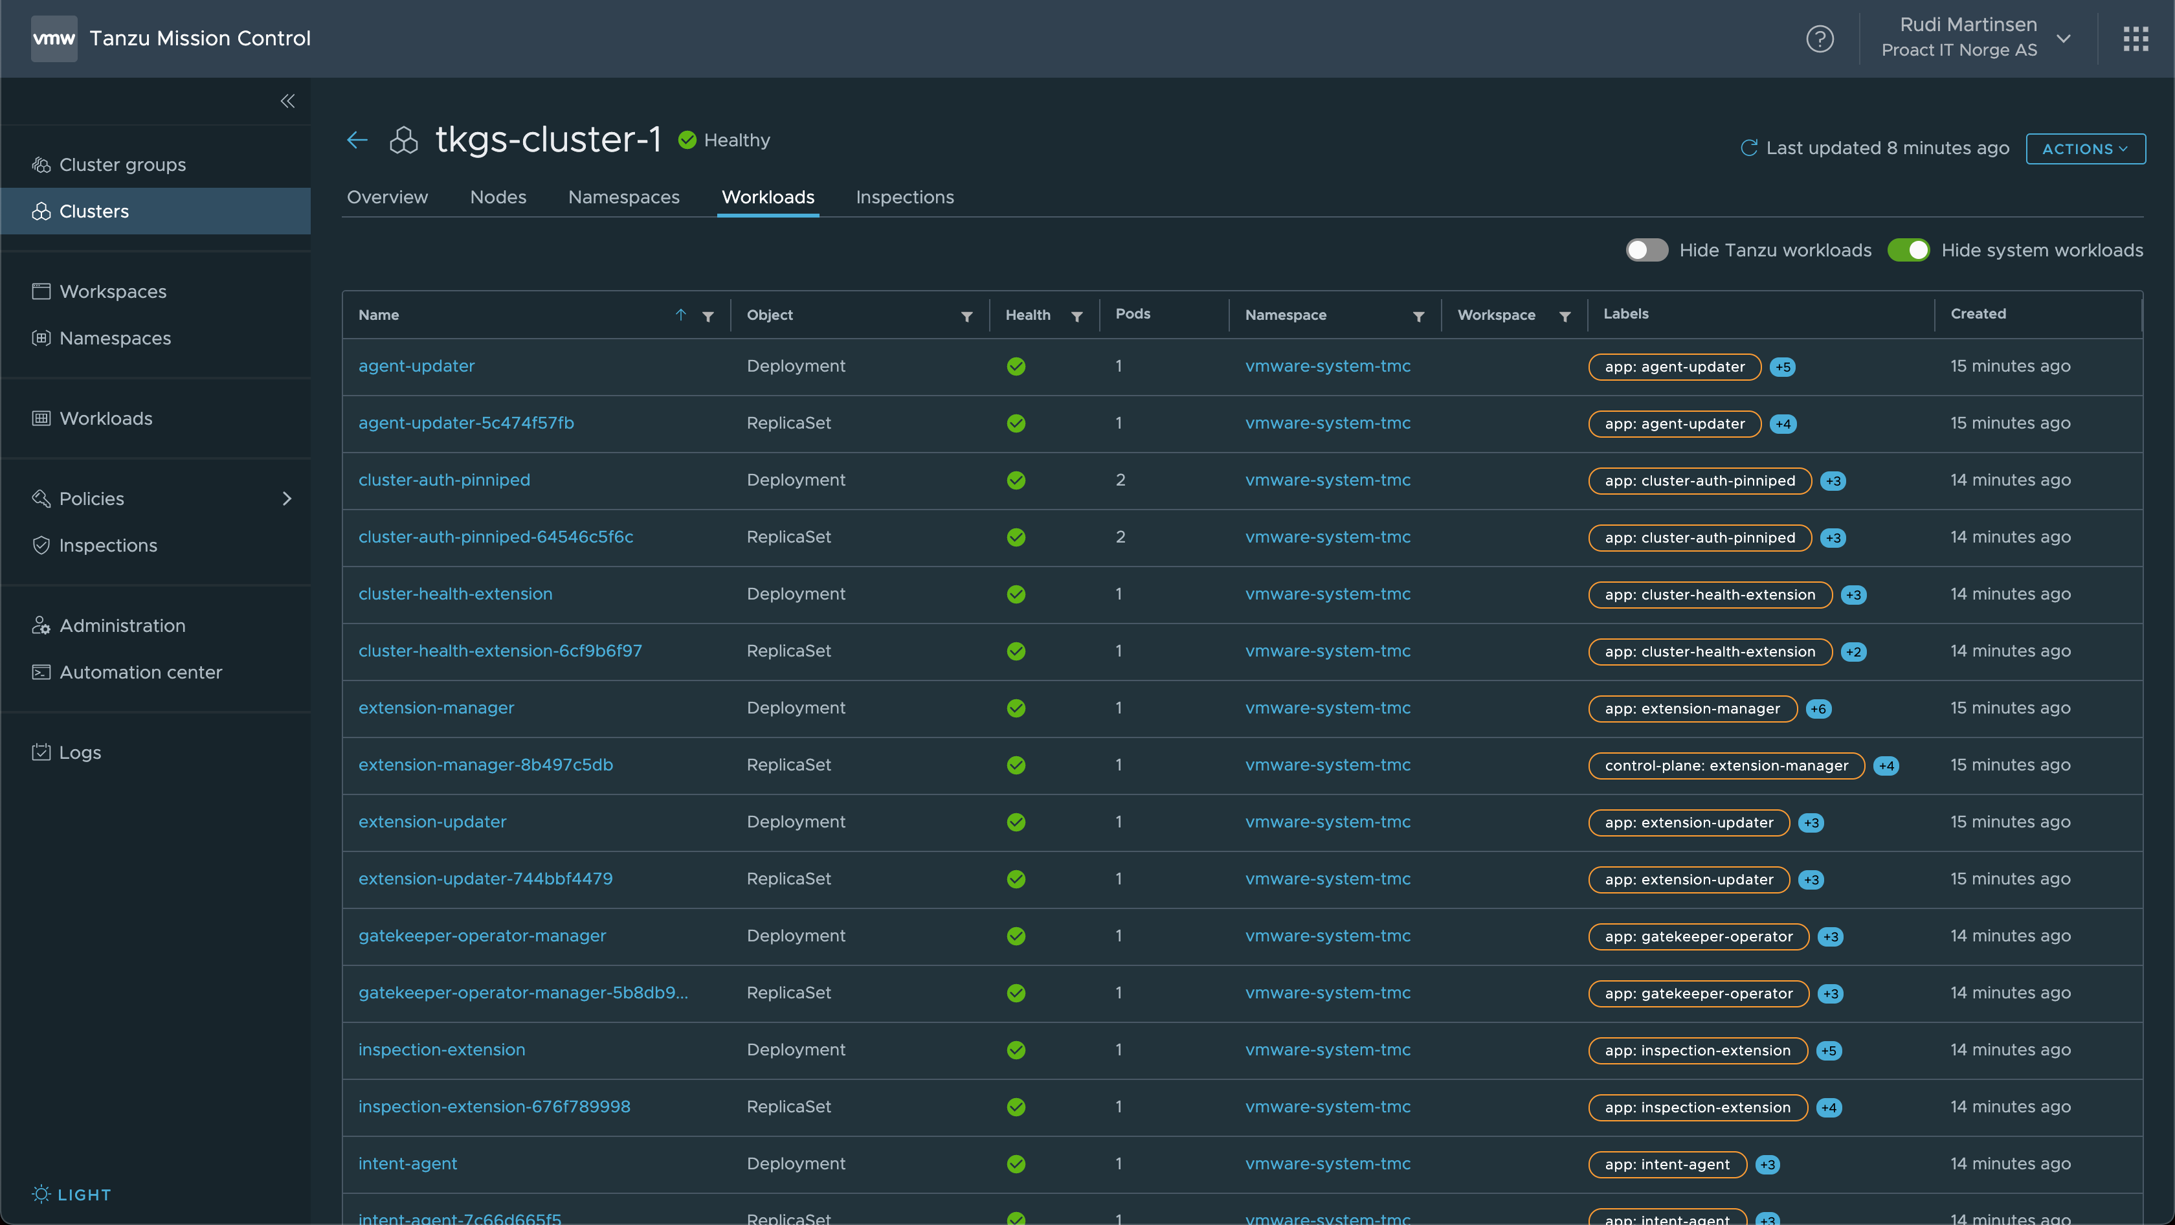
Task: Open intent-agent deployment link
Action: pos(408,1164)
